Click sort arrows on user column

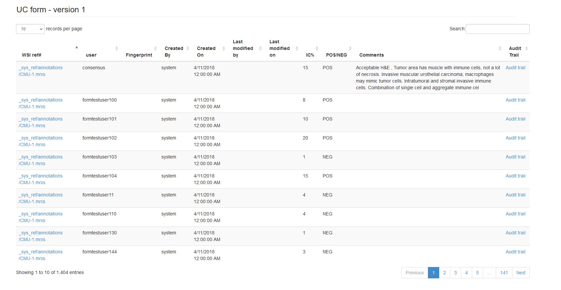click(116, 49)
